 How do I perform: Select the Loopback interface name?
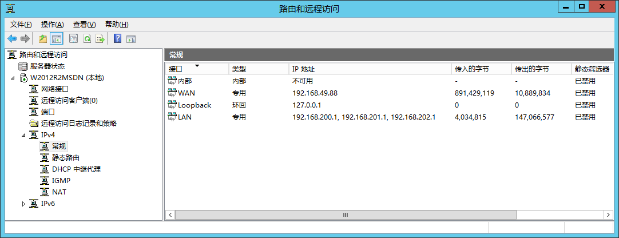(x=195, y=105)
